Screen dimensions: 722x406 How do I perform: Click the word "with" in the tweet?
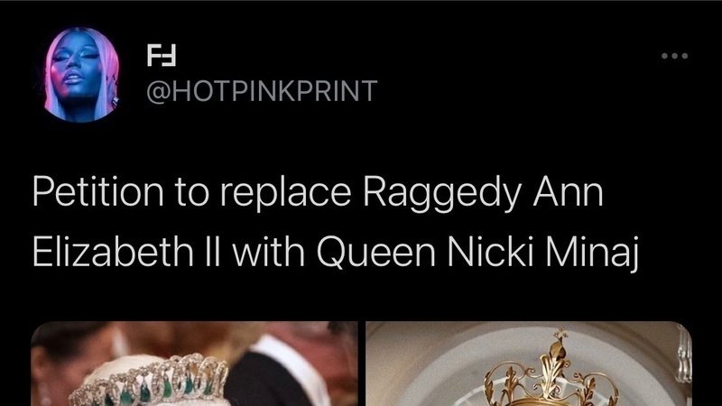(x=268, y=252)
